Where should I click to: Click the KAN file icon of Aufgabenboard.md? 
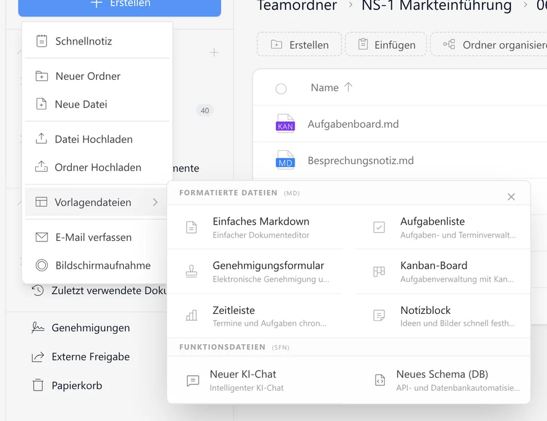click(x=285, y=124)
